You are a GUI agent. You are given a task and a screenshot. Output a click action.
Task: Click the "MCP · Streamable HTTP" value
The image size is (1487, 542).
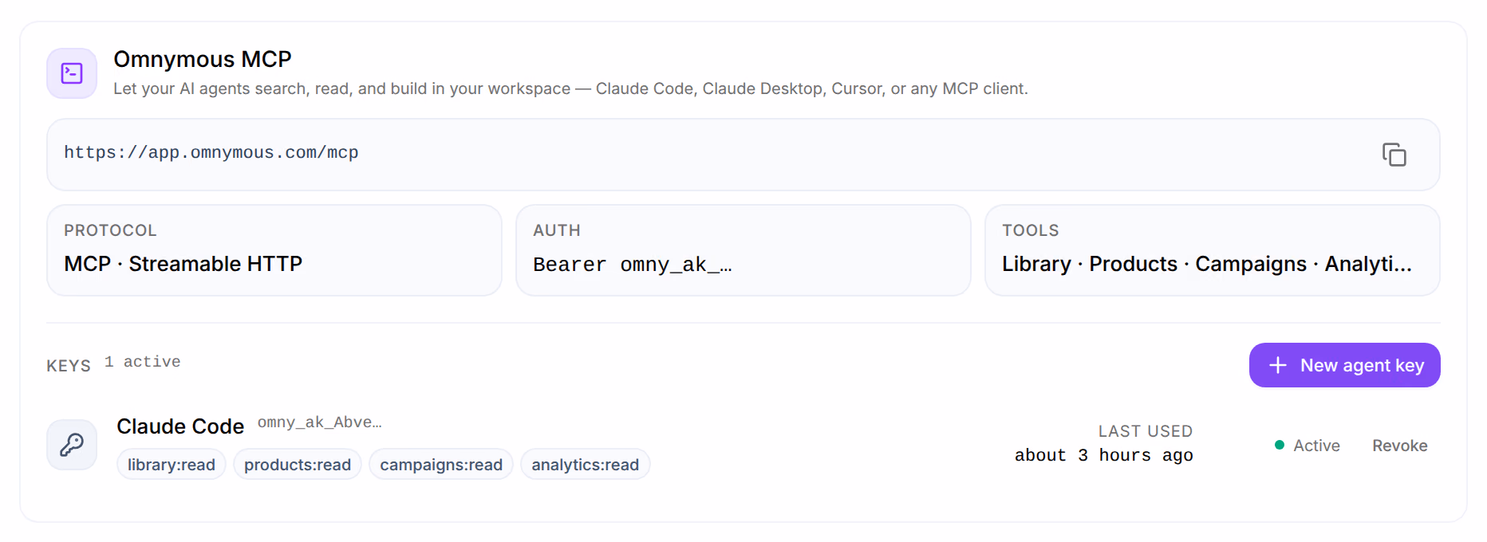pos(183,264)
